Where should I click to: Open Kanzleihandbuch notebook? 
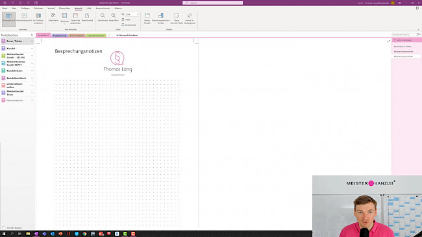16,78
